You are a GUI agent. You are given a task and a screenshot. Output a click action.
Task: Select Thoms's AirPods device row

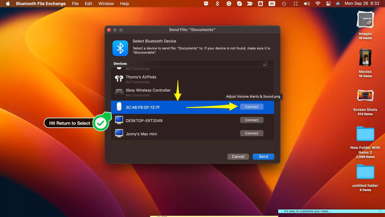point(193,79)
